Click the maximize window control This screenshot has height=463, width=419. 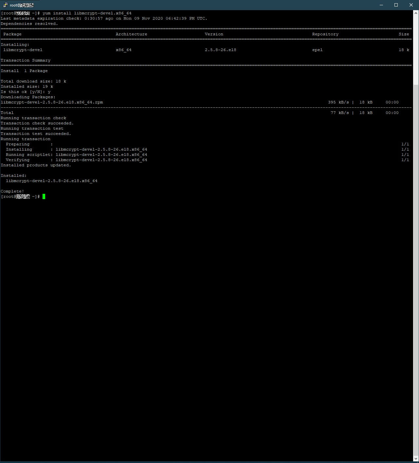(x=396, y=5)
